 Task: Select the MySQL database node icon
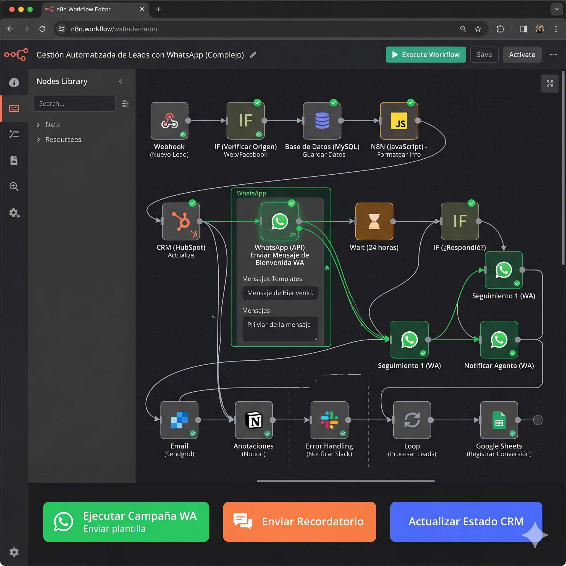tap(322, 121)
